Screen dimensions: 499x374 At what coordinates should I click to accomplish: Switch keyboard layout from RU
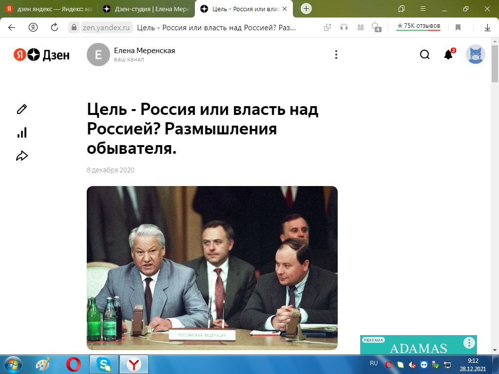coord(373,364)
